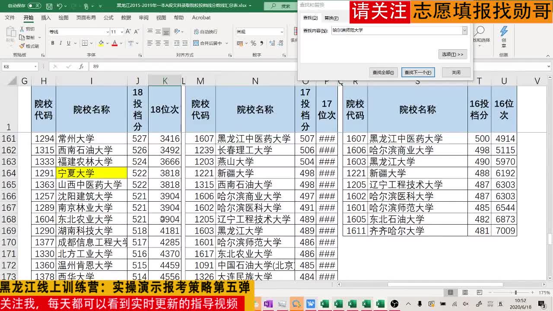Toggle the Bottom Align icon

[166, 32]
